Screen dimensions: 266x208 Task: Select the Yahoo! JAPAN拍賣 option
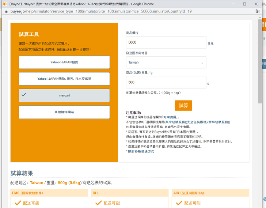click(x=64, y=62)
